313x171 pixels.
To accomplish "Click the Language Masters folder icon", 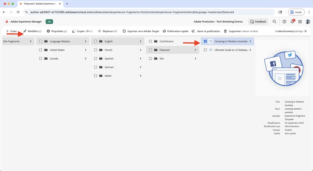I will tap(46, 41).
